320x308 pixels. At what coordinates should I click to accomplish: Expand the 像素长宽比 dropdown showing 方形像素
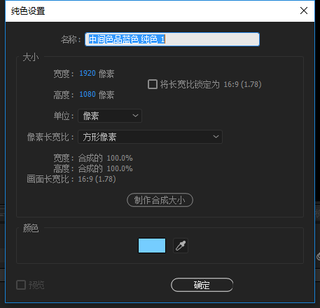(x=150, y=137)
